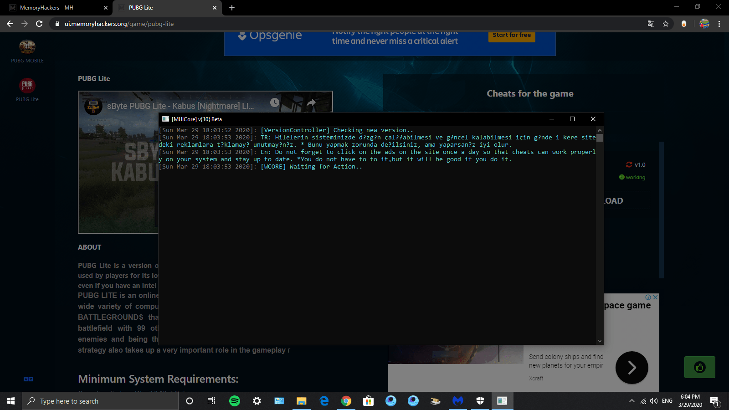Open Task View on taskbar
The image size is (729, 410).
tap(211, 401)
